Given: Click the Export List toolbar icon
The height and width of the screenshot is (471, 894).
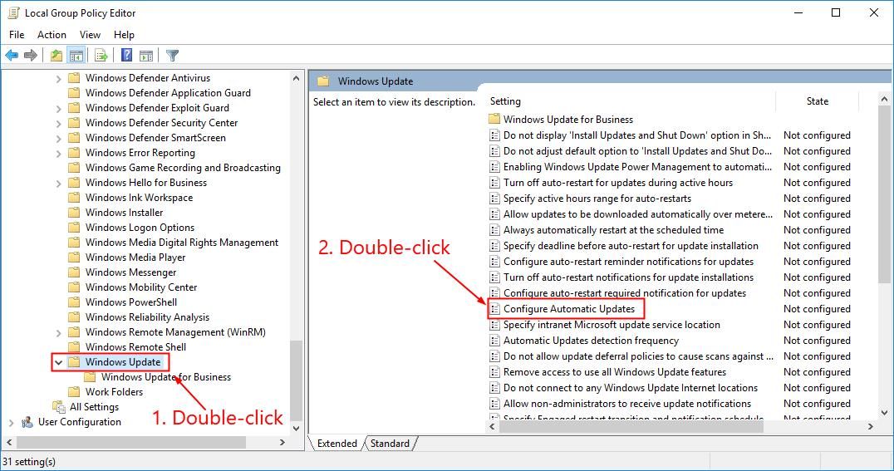Looking at the screenshot, I should click(x=101, y=56).
